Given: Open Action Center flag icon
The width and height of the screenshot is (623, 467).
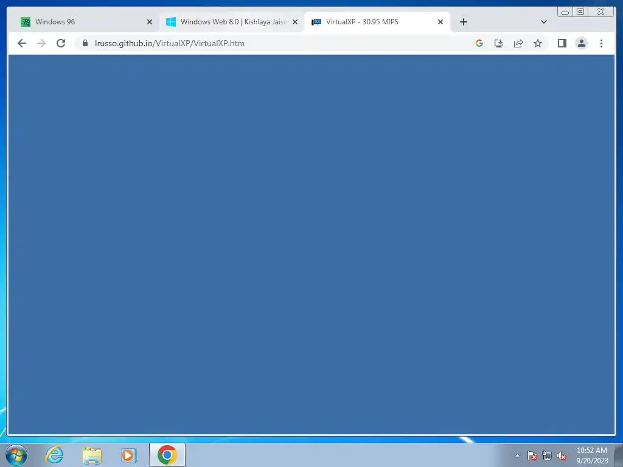Looking at the screenshot, I should click(x=532, y=455).
